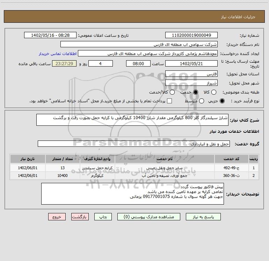Click service code ح-49-492 cell
The height and width of the screenshot is (261, 269).
coord(231,168)
